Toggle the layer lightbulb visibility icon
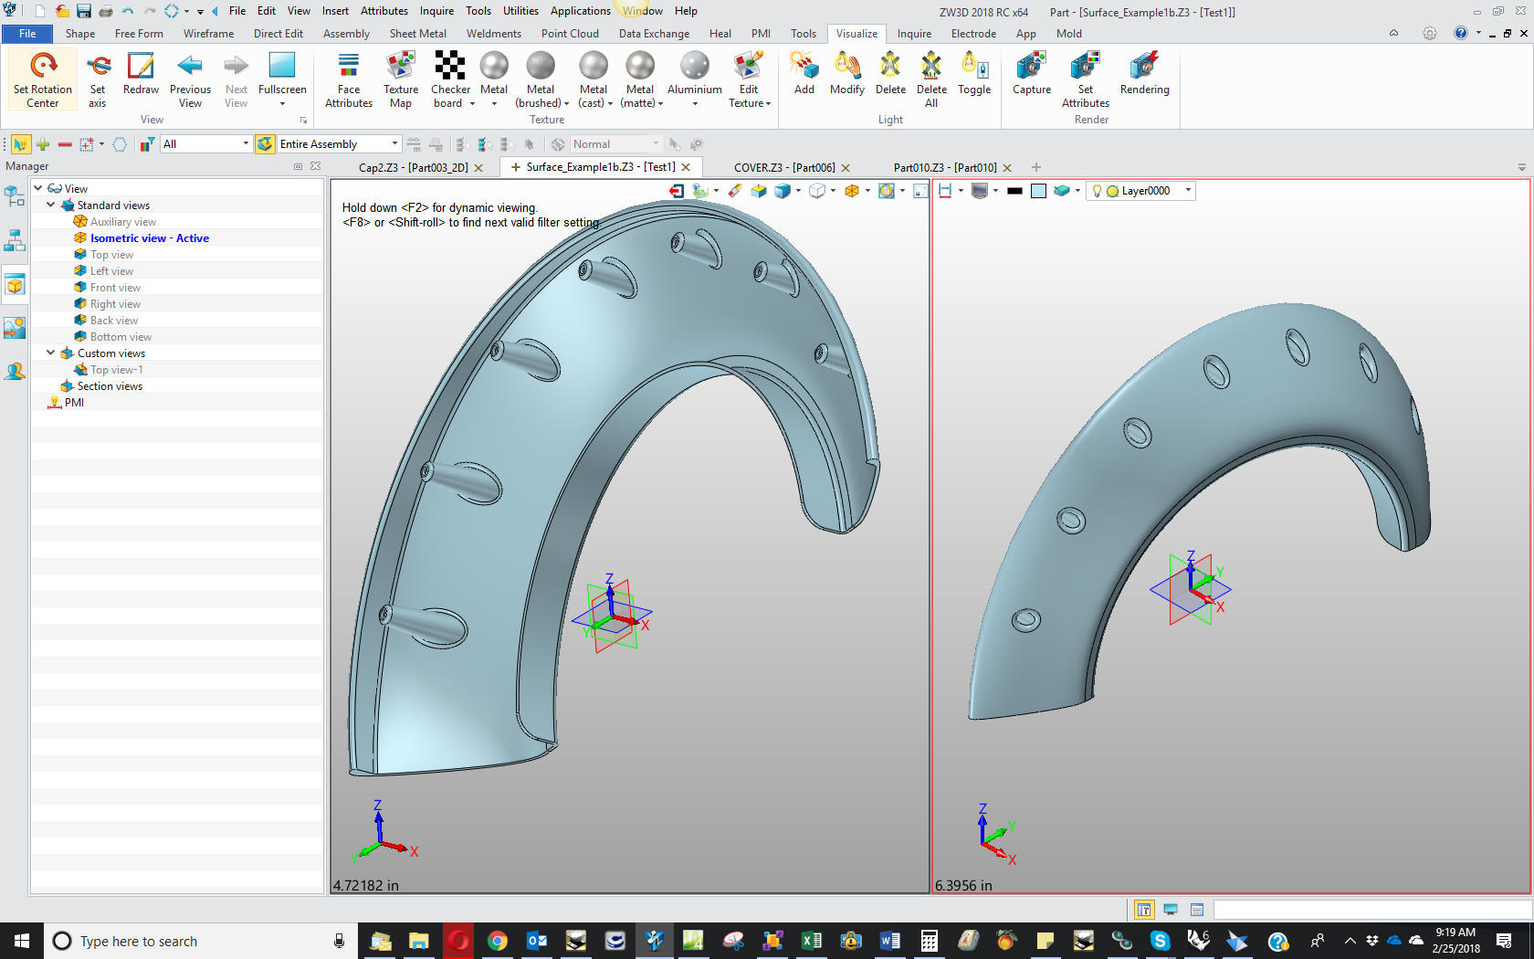The height and width of the screenshot is (959, 1534). point(1097,191)
